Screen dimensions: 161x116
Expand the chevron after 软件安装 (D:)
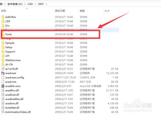(x=25, y=4)
